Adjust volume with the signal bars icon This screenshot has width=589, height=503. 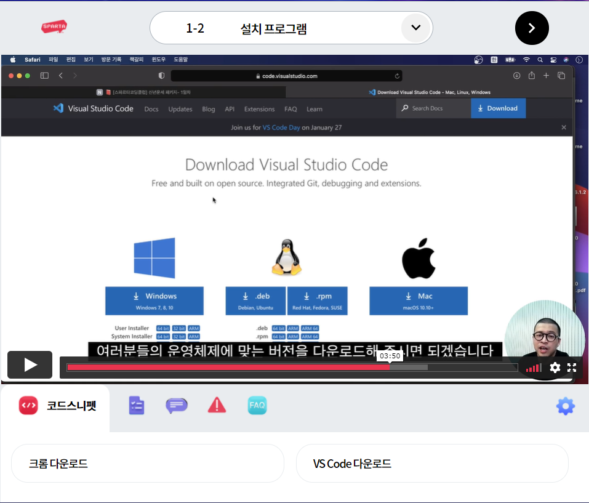[534, 368]
